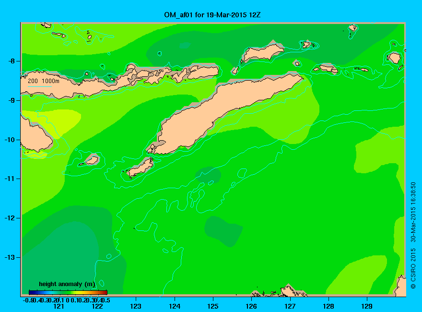Click the longitude axis label 124
This screenshot has height=312, width=422.
pos(175,306)
